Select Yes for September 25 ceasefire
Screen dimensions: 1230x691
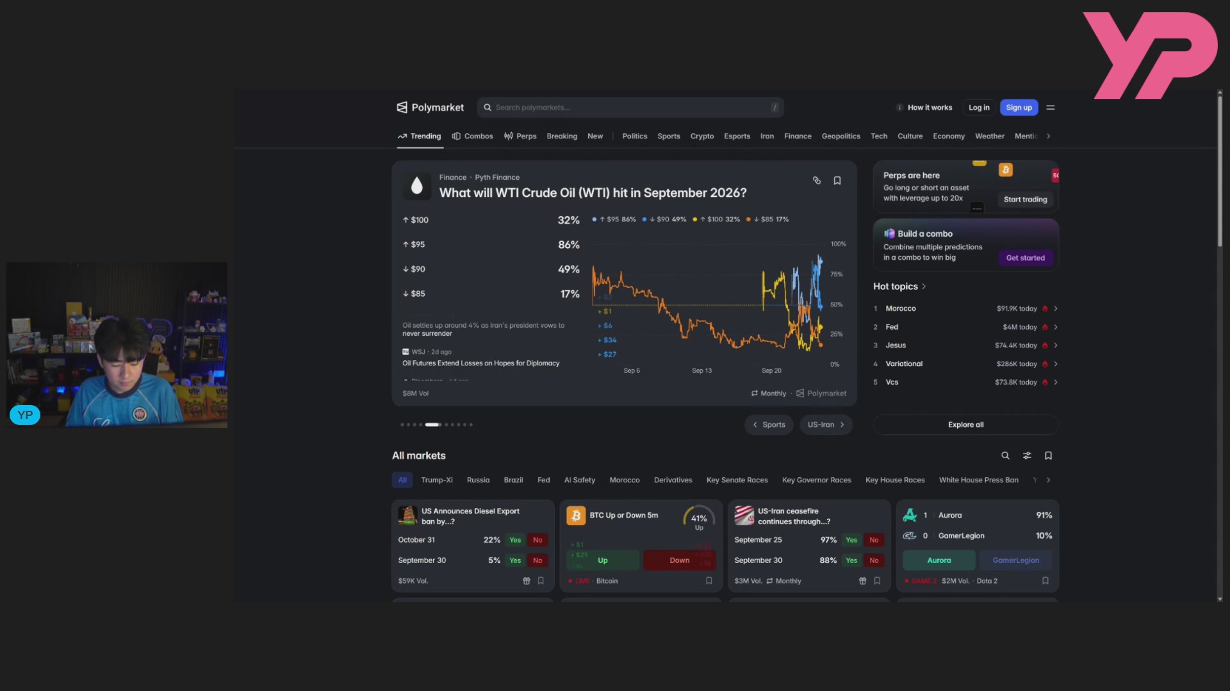(x=851, y=540)
